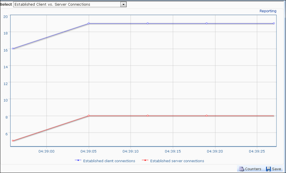
Task: Click the Counters icon
Action: [x=242, y=169]
